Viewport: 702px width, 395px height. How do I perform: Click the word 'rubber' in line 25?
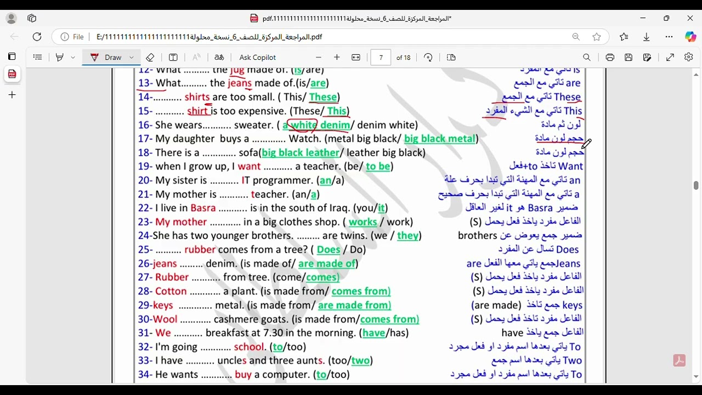point(200,250)
